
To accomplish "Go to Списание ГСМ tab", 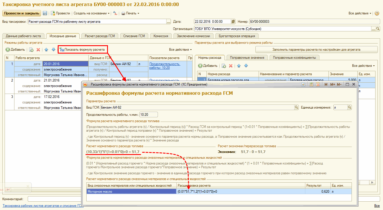I will tap(134, 36).
